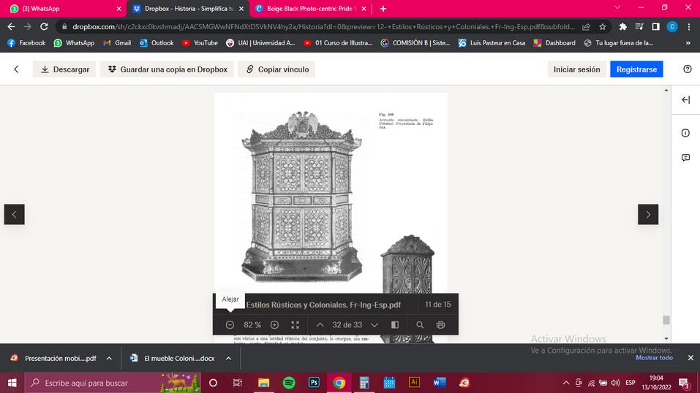
Task: Go to next page with down chevron
Action: tap(375, 325)
